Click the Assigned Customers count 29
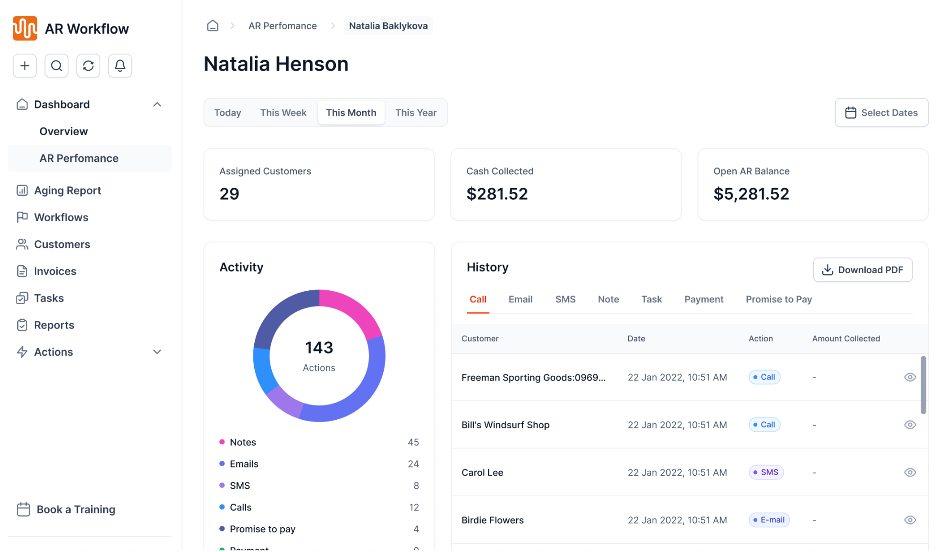This screenshot has height=552, width=946. click(229, 194)
